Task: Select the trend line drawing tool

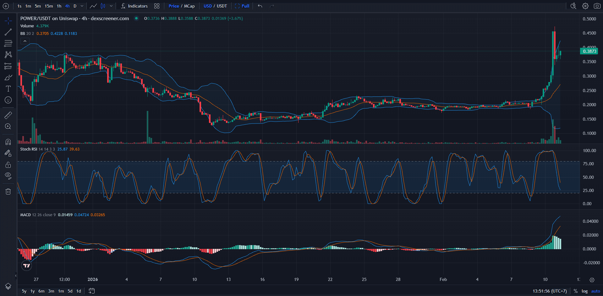Action: [8, 32]
